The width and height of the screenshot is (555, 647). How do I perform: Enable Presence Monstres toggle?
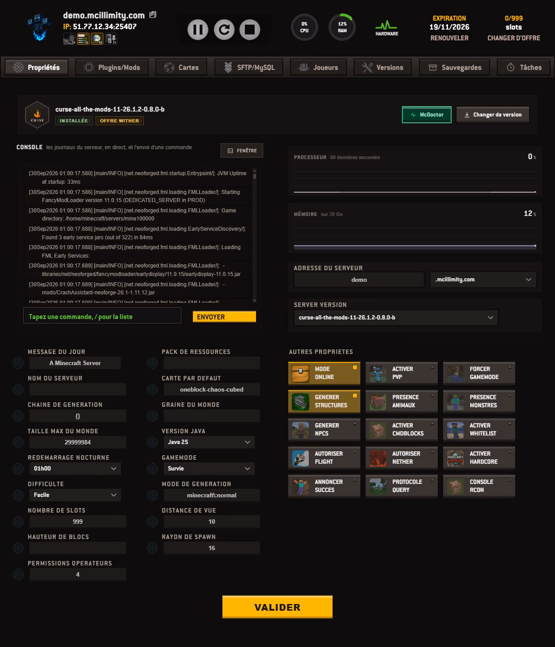pyautogui.click(x=479, y=401)
